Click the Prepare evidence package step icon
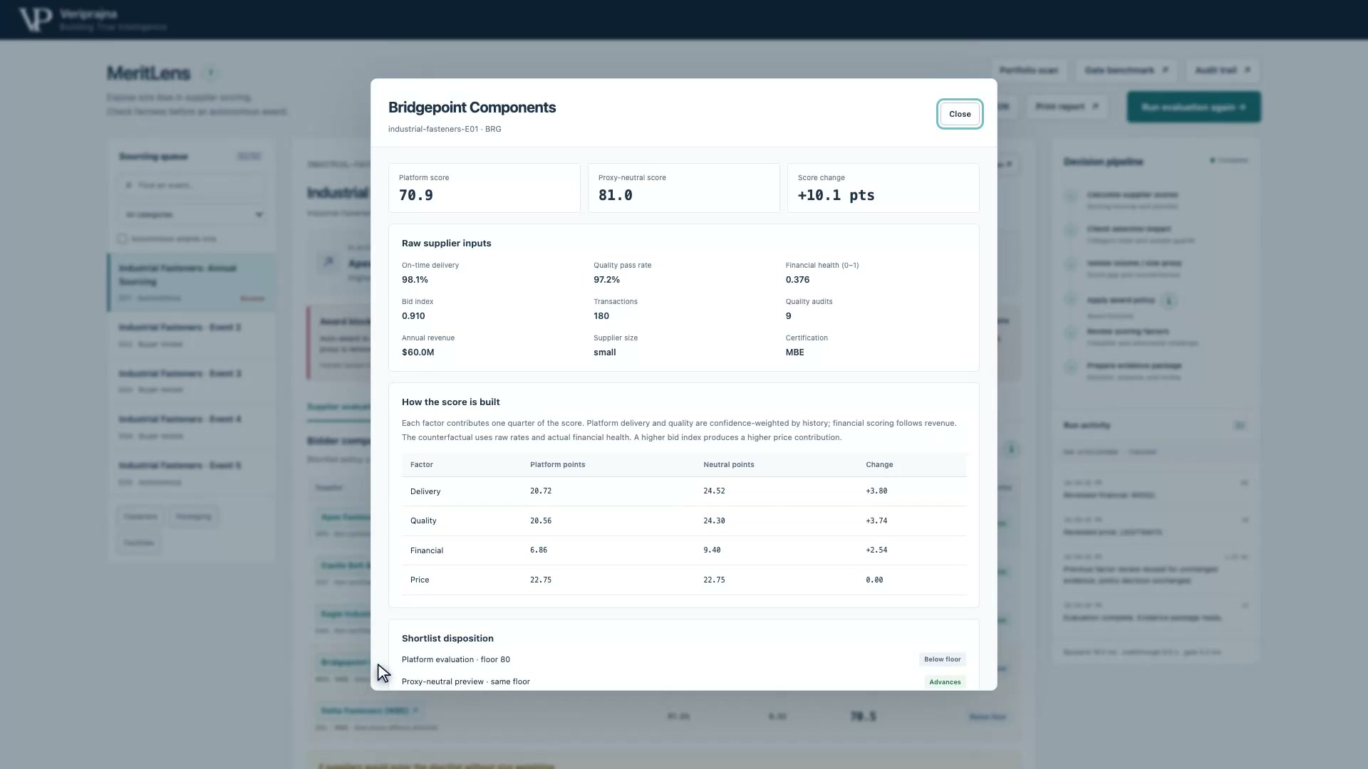 [x=1071, y=367]
